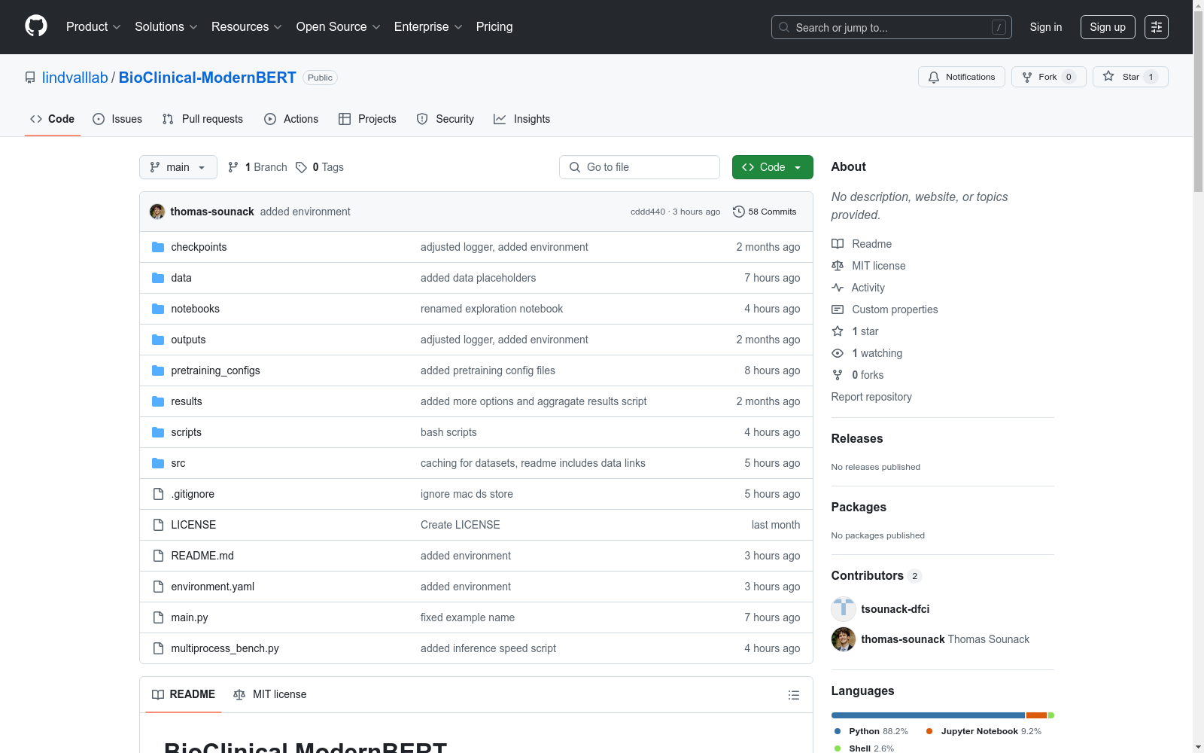Fork the repository using the Fork button
The width and height of the screenshot is (1204, 753).
[1049, 77]
